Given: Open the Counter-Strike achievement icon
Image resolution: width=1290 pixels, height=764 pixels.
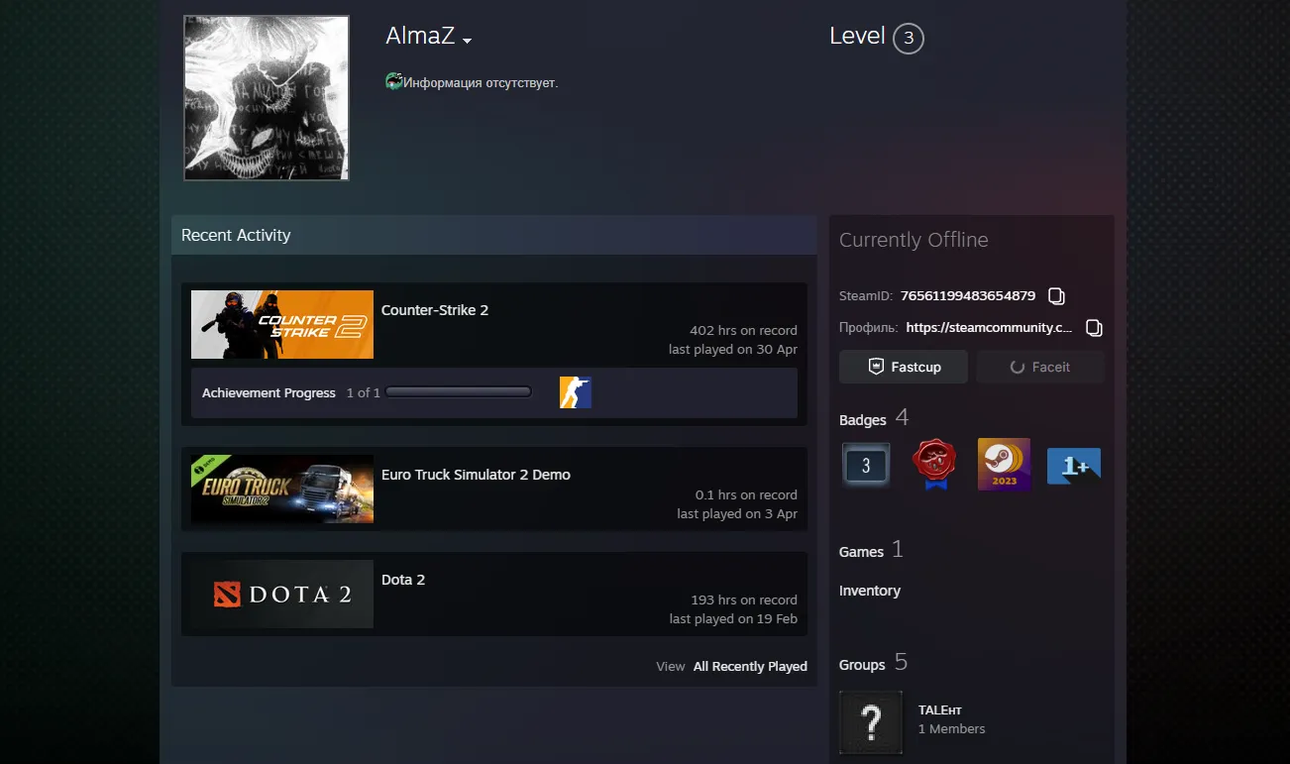Looking at the screenshot, I should point(575,392).
